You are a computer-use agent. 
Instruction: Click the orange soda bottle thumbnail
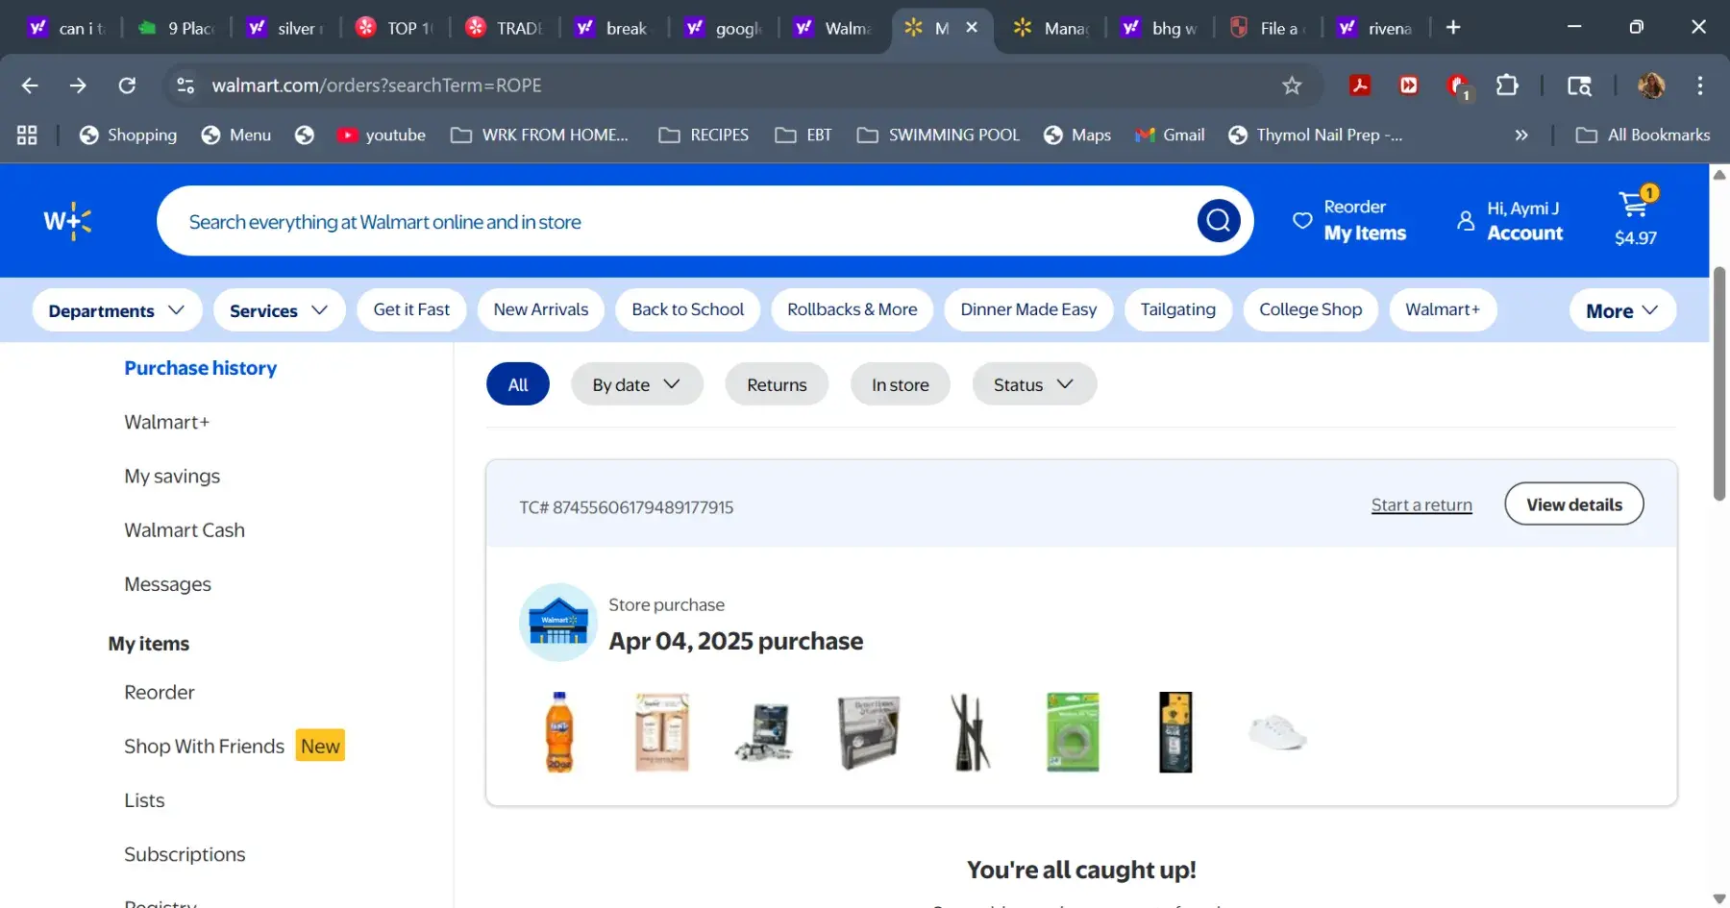tap(559, 732)
